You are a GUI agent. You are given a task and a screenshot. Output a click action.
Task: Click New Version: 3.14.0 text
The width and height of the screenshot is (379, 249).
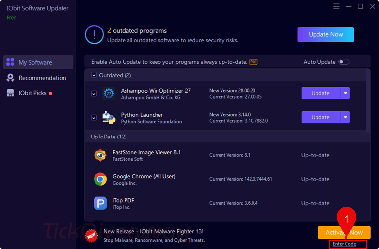tap(230, 115)
